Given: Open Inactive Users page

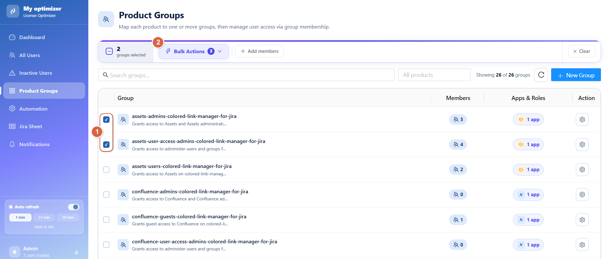Looking at the screenshot, I should tap(44, 73).
